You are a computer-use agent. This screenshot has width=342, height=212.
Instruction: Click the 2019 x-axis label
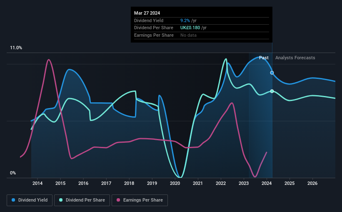[152, 183]
